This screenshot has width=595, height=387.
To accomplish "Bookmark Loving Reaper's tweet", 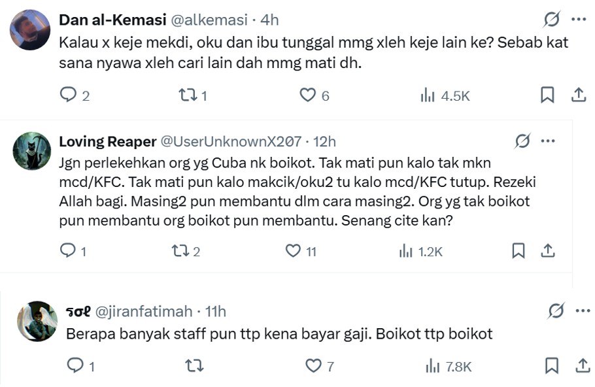I will pyautogui.click(x=518, y=250).
